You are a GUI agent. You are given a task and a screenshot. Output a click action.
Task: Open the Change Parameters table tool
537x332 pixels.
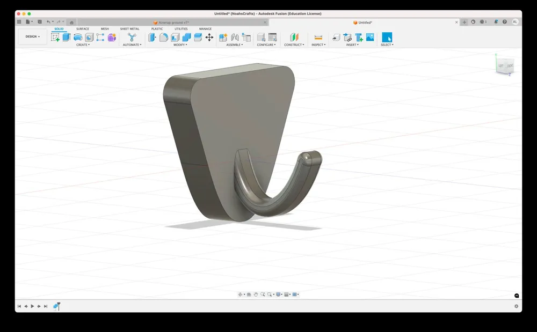273,37
